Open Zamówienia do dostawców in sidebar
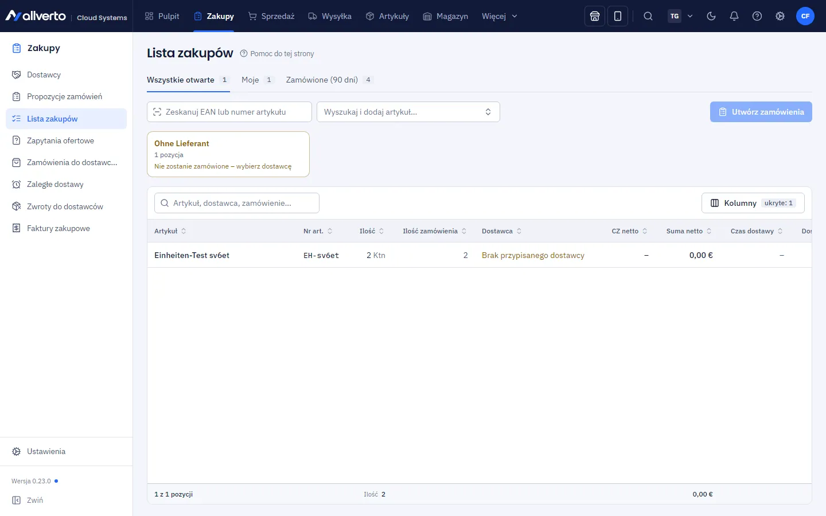Screen dimensions: 826x516 tap(66, 162)
